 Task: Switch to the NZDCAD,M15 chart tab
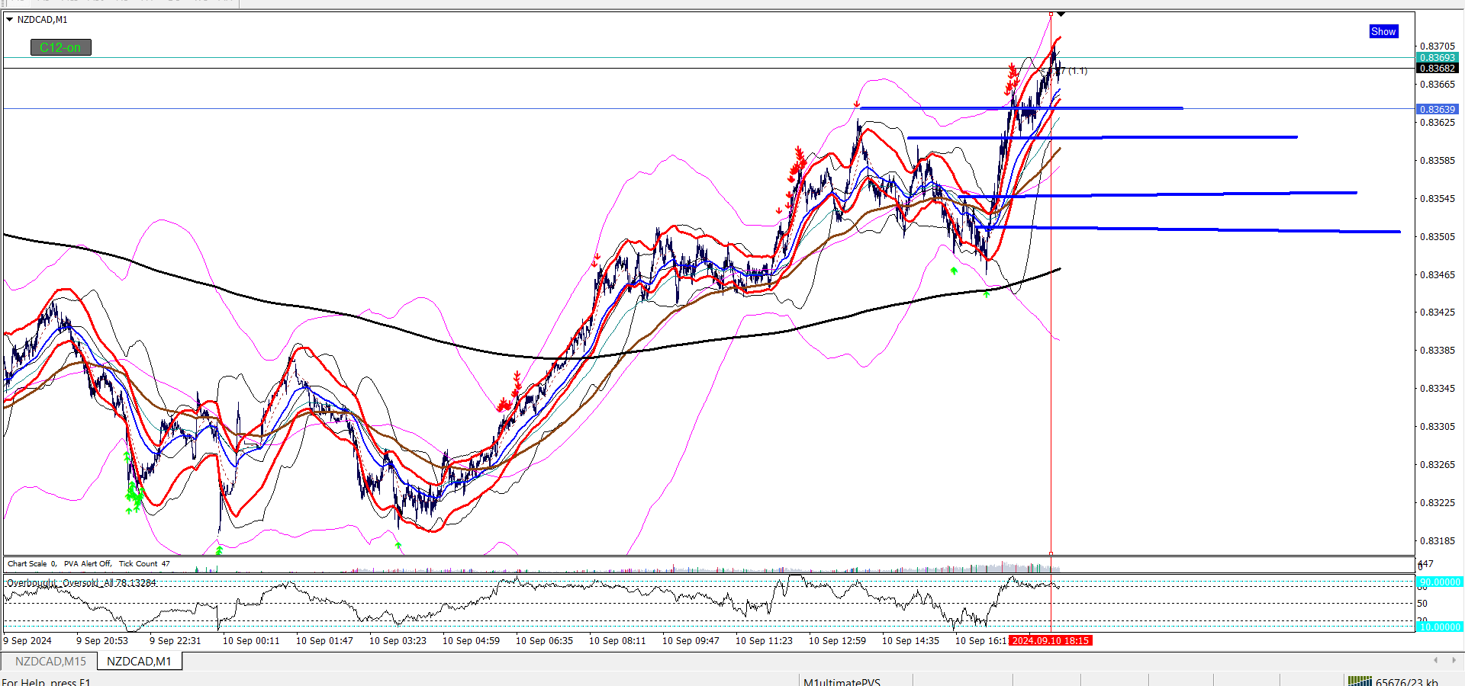pos(50,661)
